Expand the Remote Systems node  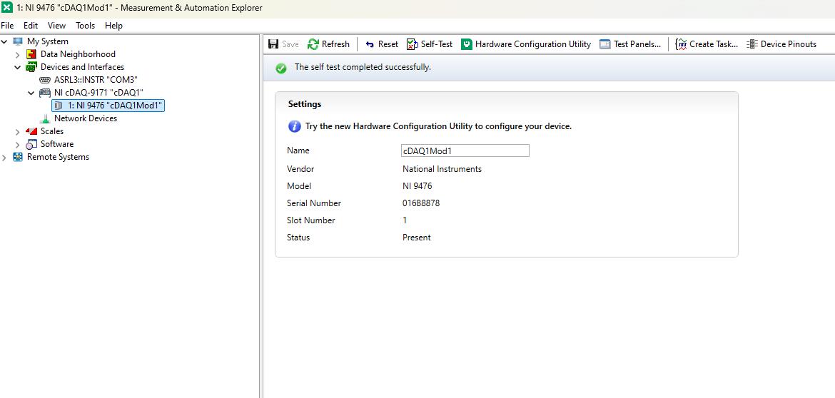tap(5, 157)
